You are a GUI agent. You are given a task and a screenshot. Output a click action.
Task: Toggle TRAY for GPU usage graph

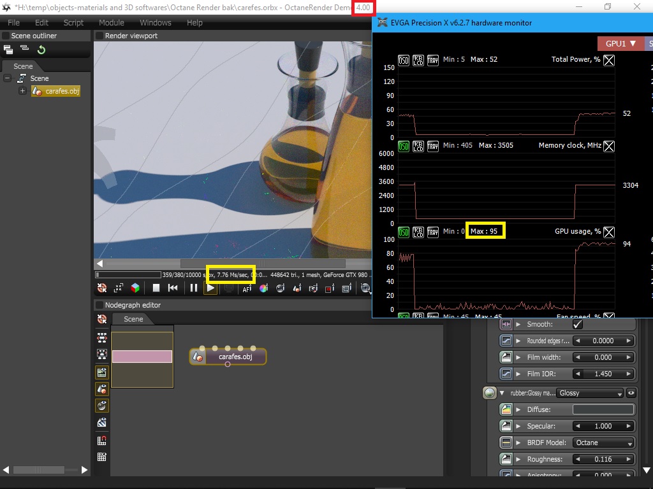[x=433, y=232]
